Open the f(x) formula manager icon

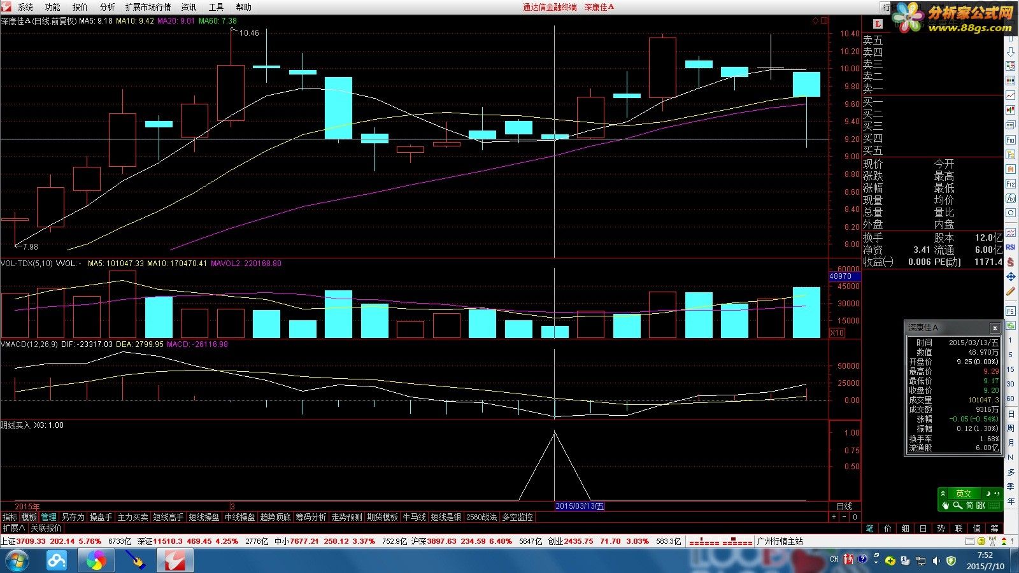pyautogui.click(x=1011, y=199)
